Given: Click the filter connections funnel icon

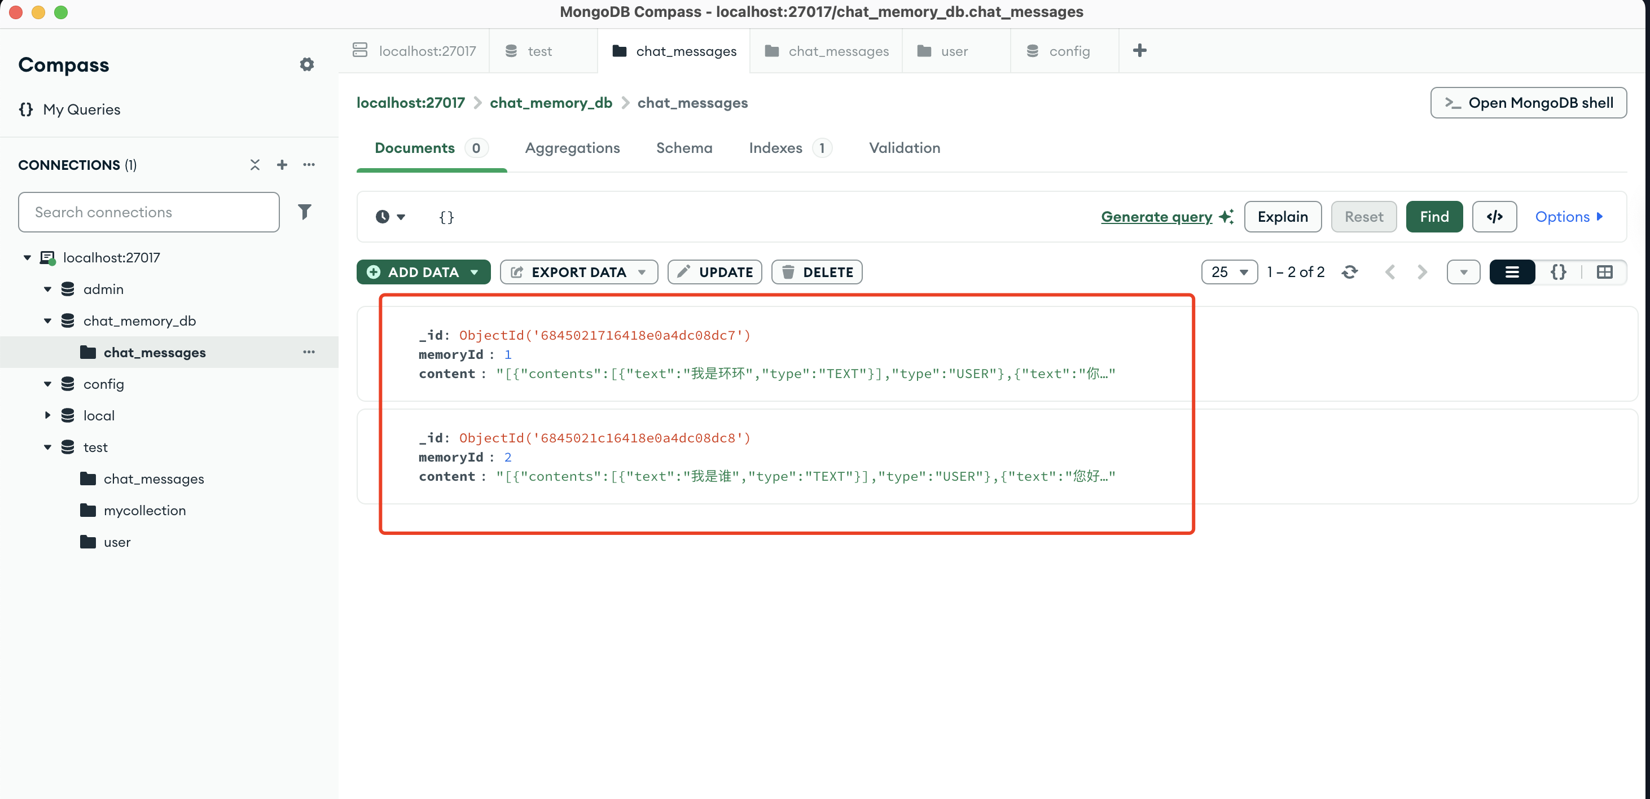Looking at the screenshot, I should [305, 212].
